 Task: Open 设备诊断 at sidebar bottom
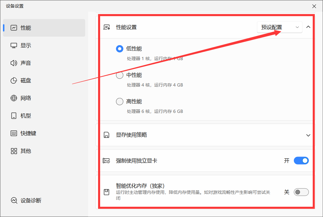[x=31, y=201]
